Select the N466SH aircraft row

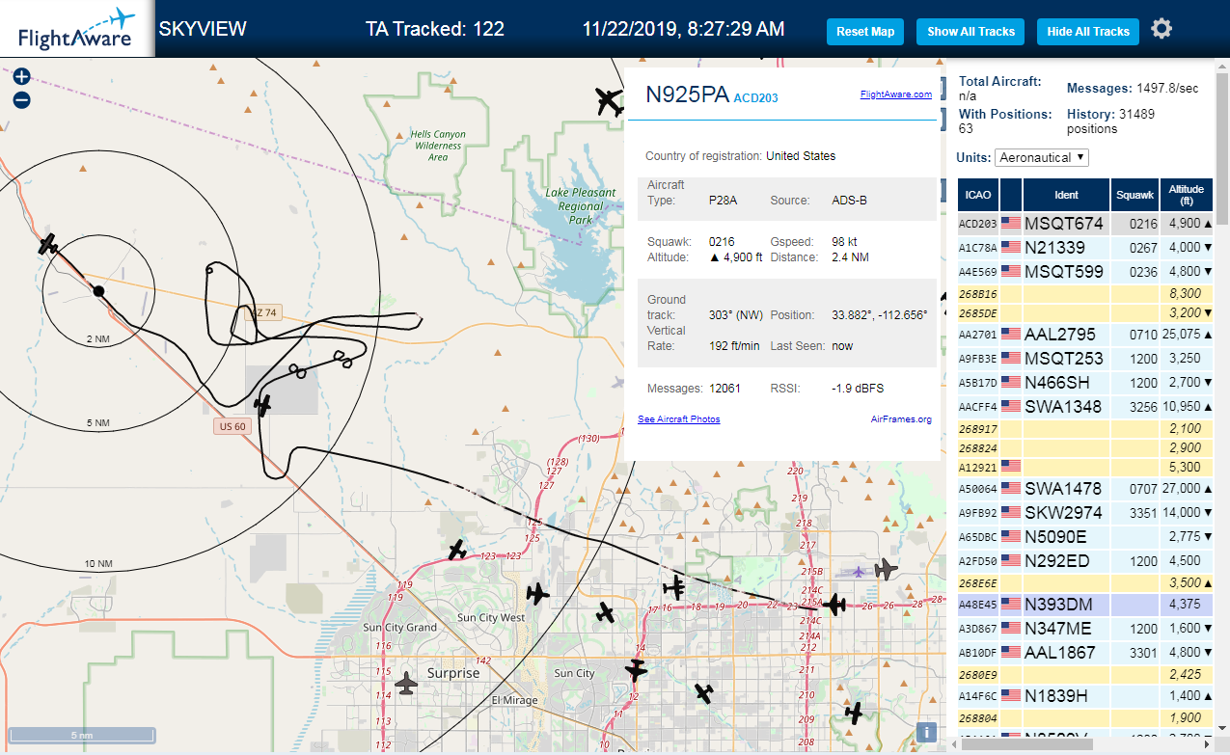pos(1085,383)
